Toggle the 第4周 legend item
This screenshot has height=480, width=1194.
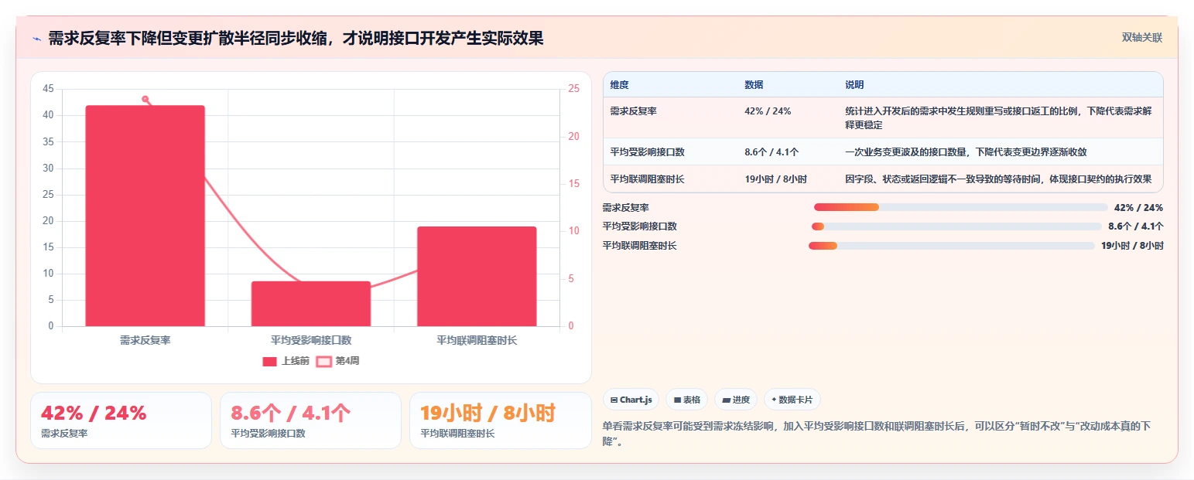(338, 361)
